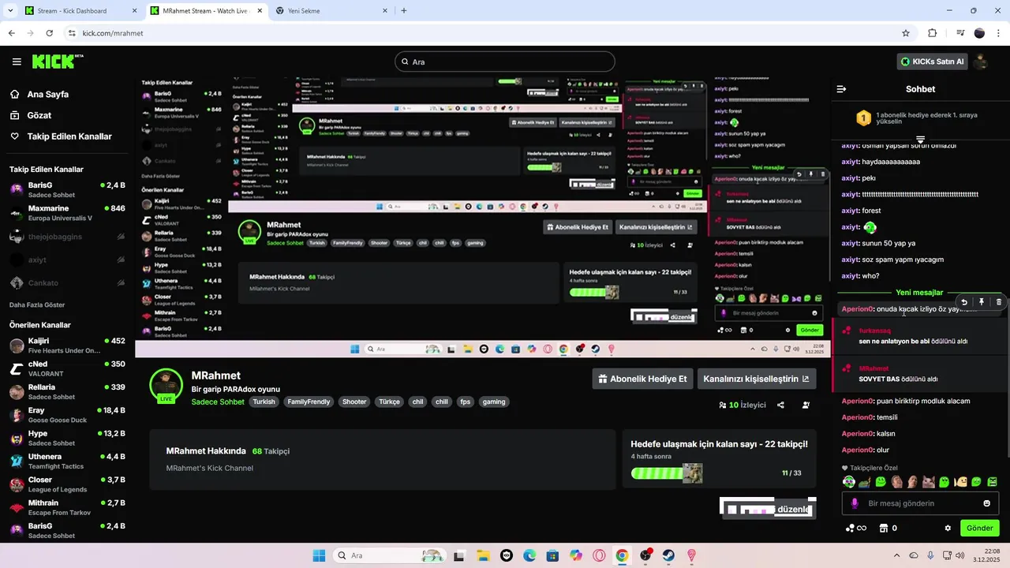Select the fps tag
This screenshot has height=568, width=1010.
[x=465, y=402]
